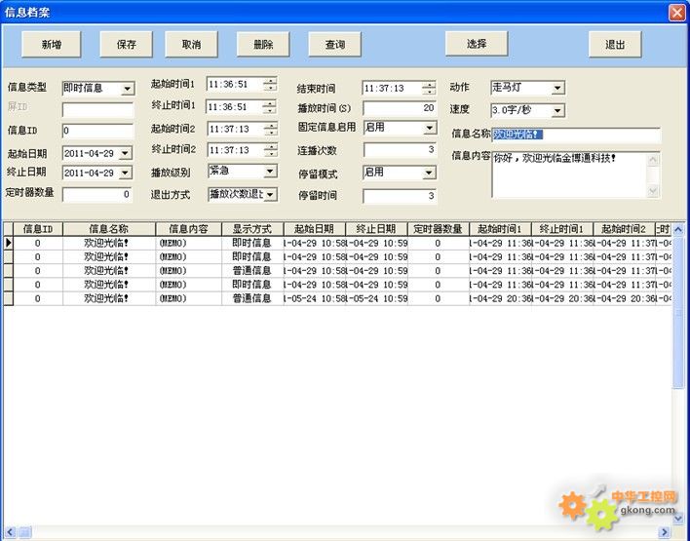690x541 pixels.
Task: Open the 固定信息启用 dropdown
Action: pos(428,127)
